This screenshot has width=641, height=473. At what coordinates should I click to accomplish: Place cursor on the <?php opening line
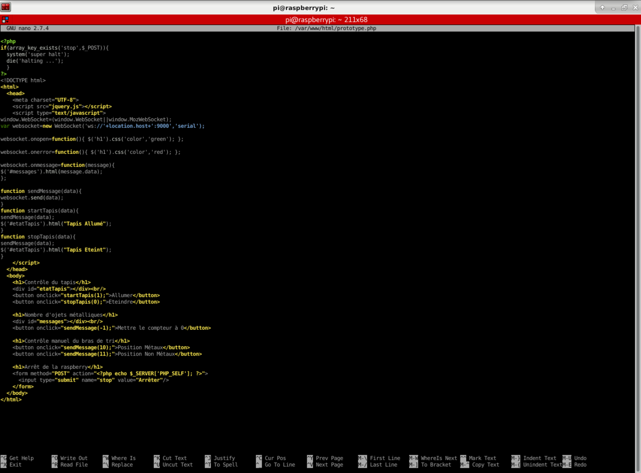(8, 41)
